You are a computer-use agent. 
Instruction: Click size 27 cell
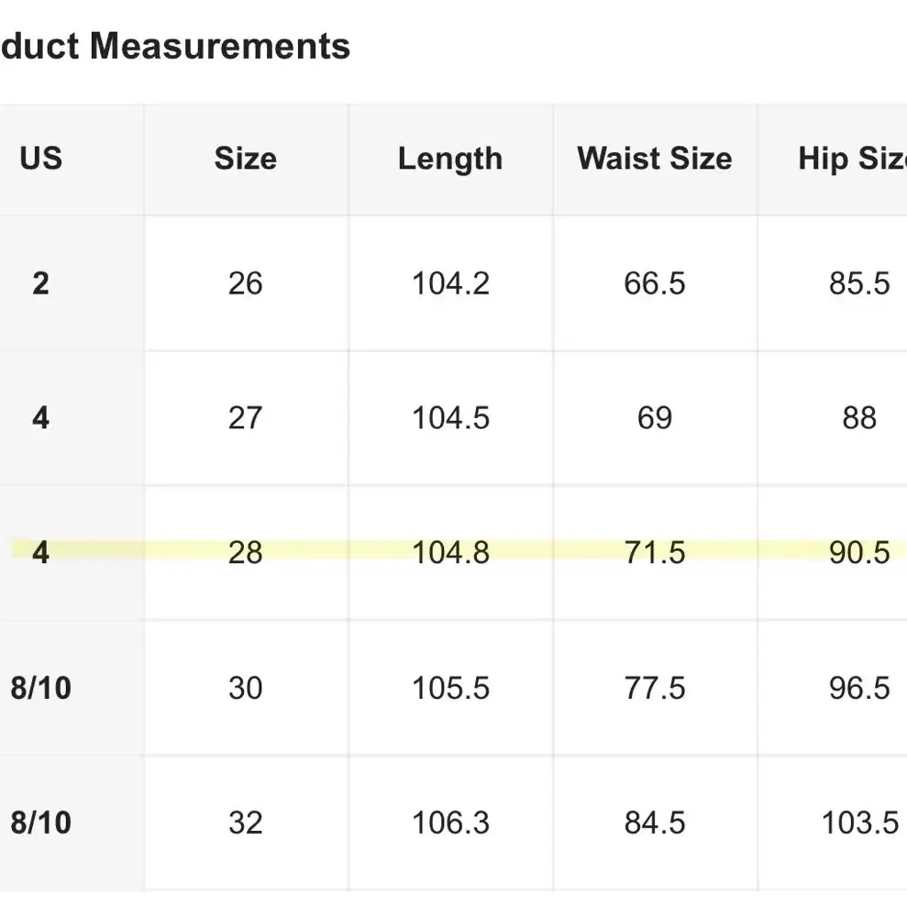click(245, 417)
